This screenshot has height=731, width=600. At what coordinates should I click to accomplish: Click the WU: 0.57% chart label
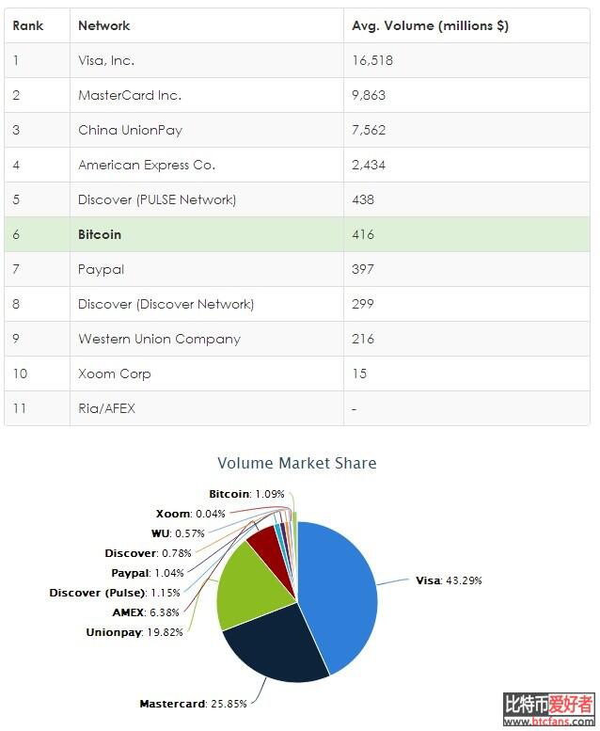178,533
